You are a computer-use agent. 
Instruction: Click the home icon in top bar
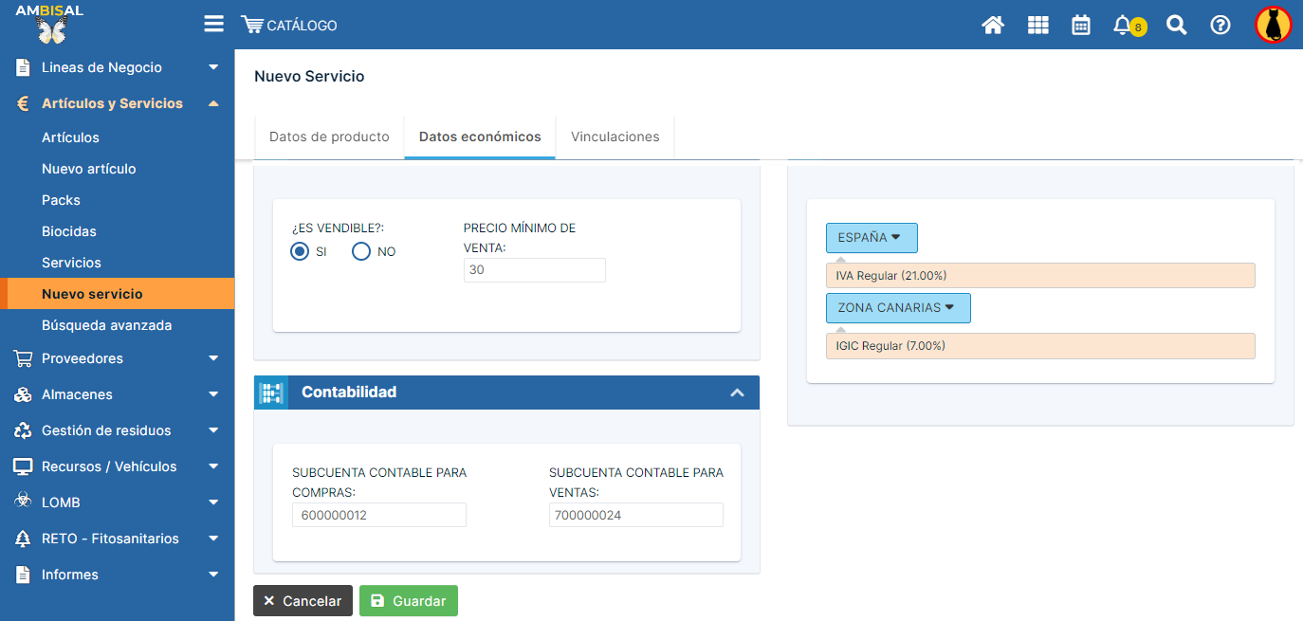point(993,26)
